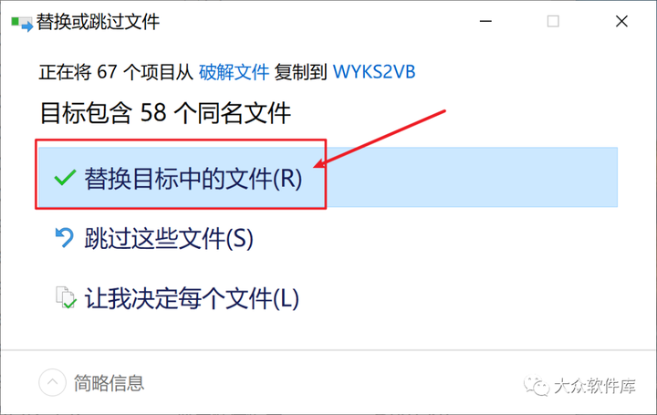Choose 替换目标中的文件(R) option
The width and height of the screenshot is (657, 415).
328,177
